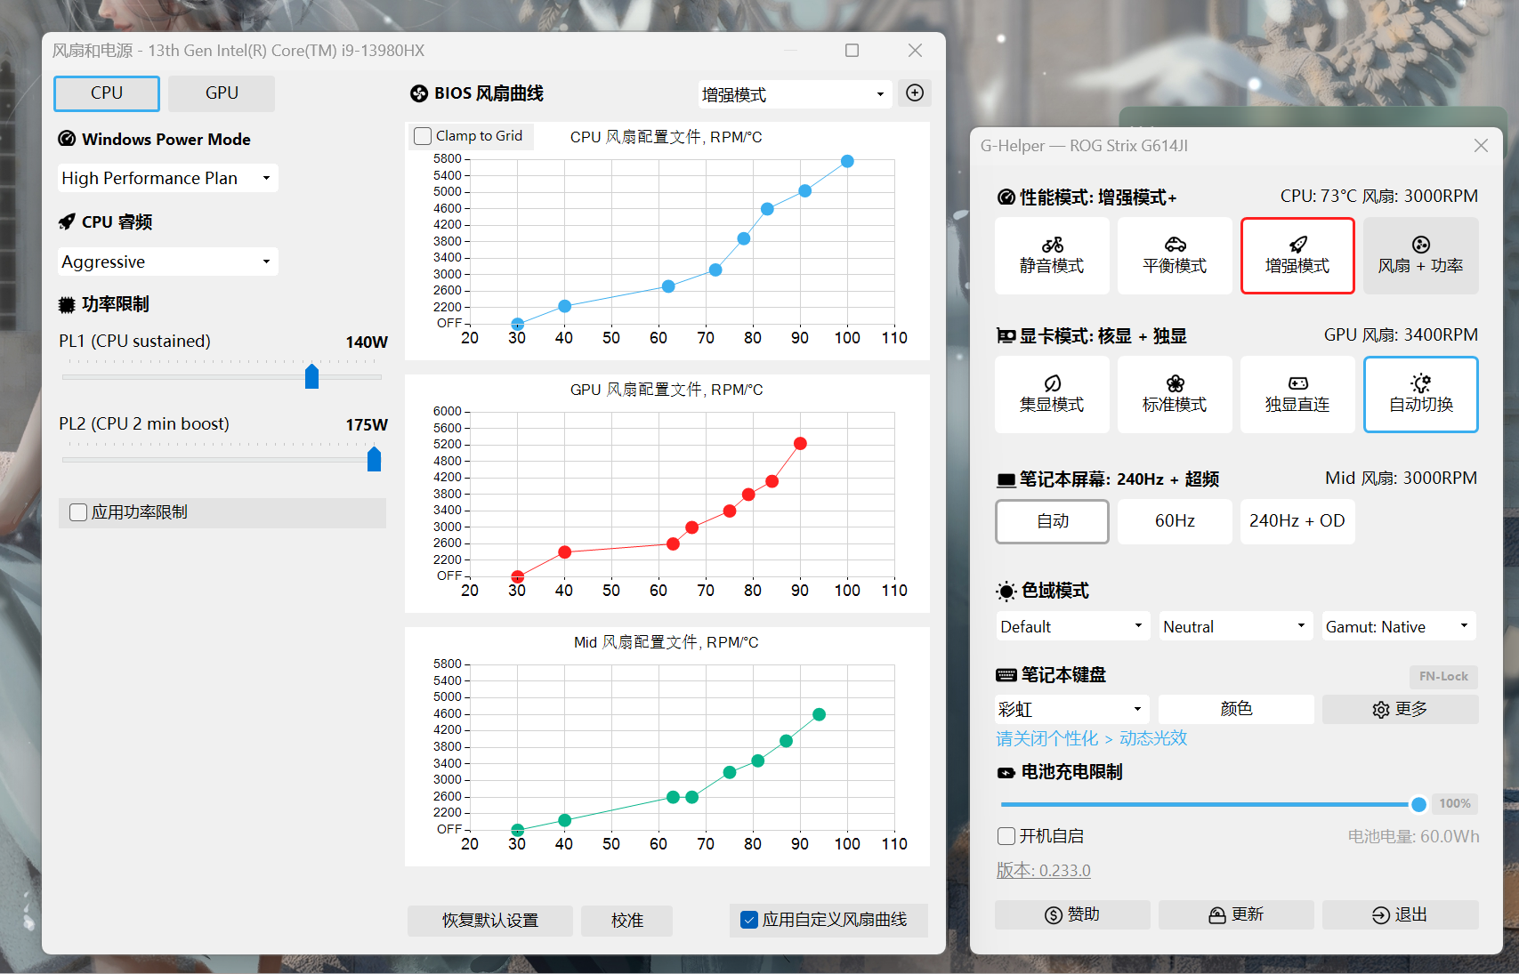Viewport: 1519px width, 974px height.
Task: Click PL2 CPU 2 min boost slider handle
Action: click(x=374, y=459)
